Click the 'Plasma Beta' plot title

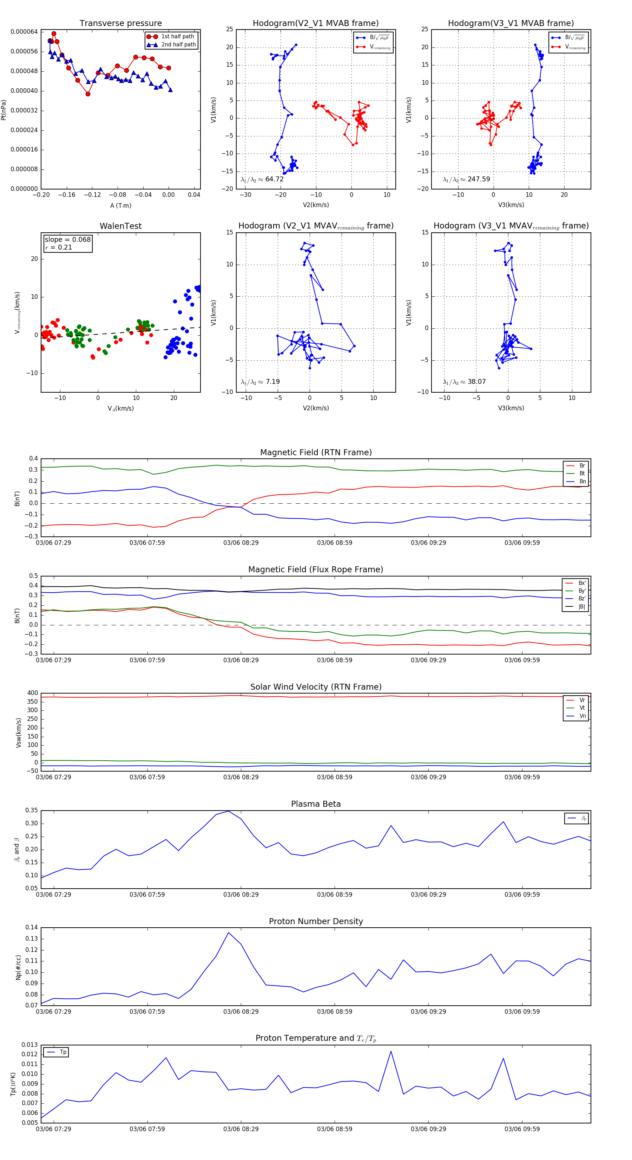coord(316,804)
